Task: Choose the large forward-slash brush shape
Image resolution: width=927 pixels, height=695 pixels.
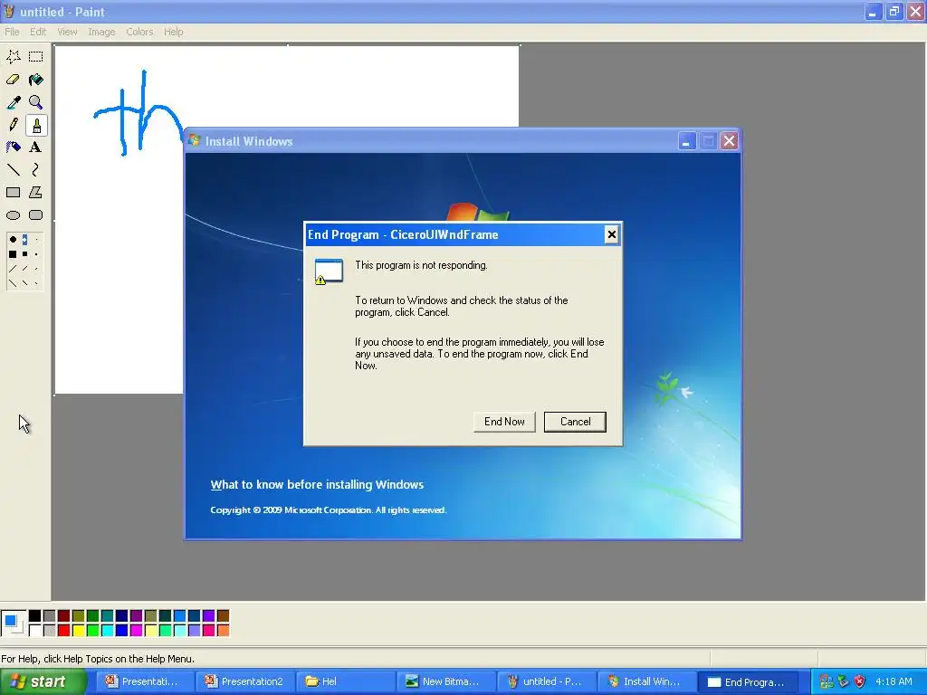Action: pyautogui.click(x=13, y=269)
